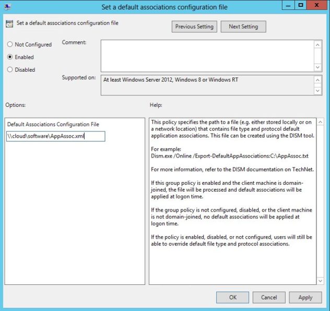This screenshot has width=330, height=311.
Task: Apply the policy setting changes
Action: pos(305,297)
